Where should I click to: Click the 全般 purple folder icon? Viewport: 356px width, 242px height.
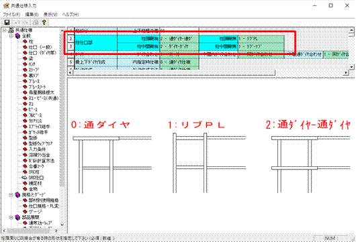pyautogui.click(x=17, y=36)
